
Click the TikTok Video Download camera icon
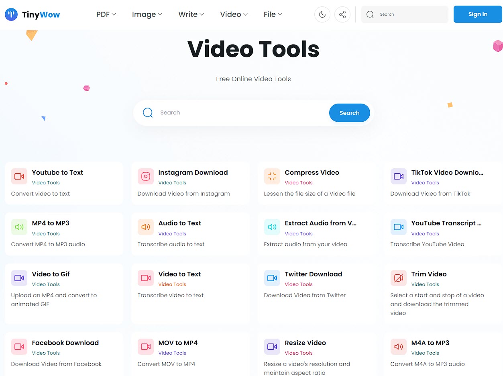click(399, 176)
